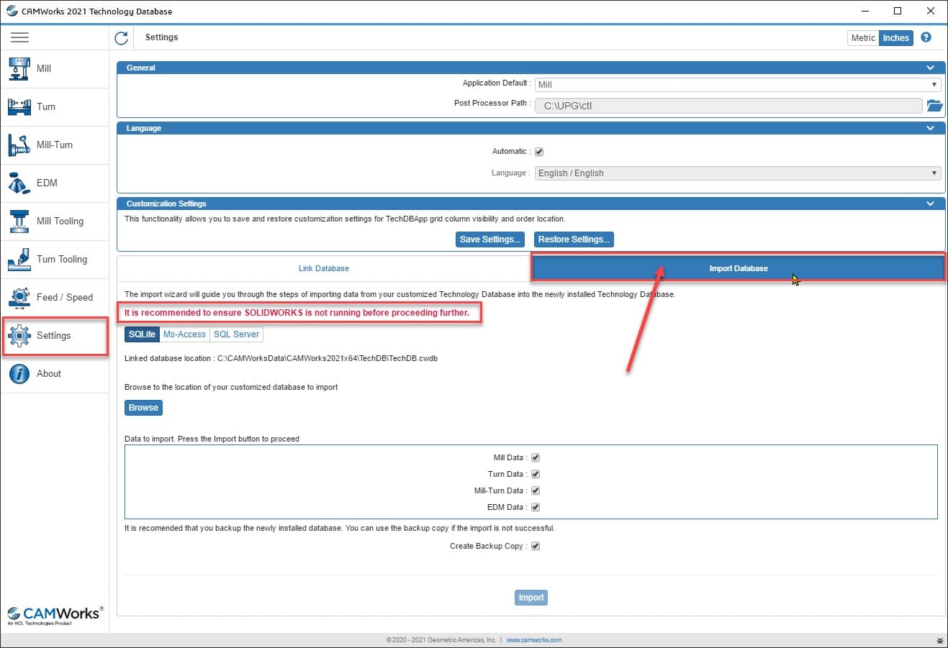948x648 pixels.
Task: Click the About info icon
Action: coord(19,373)
